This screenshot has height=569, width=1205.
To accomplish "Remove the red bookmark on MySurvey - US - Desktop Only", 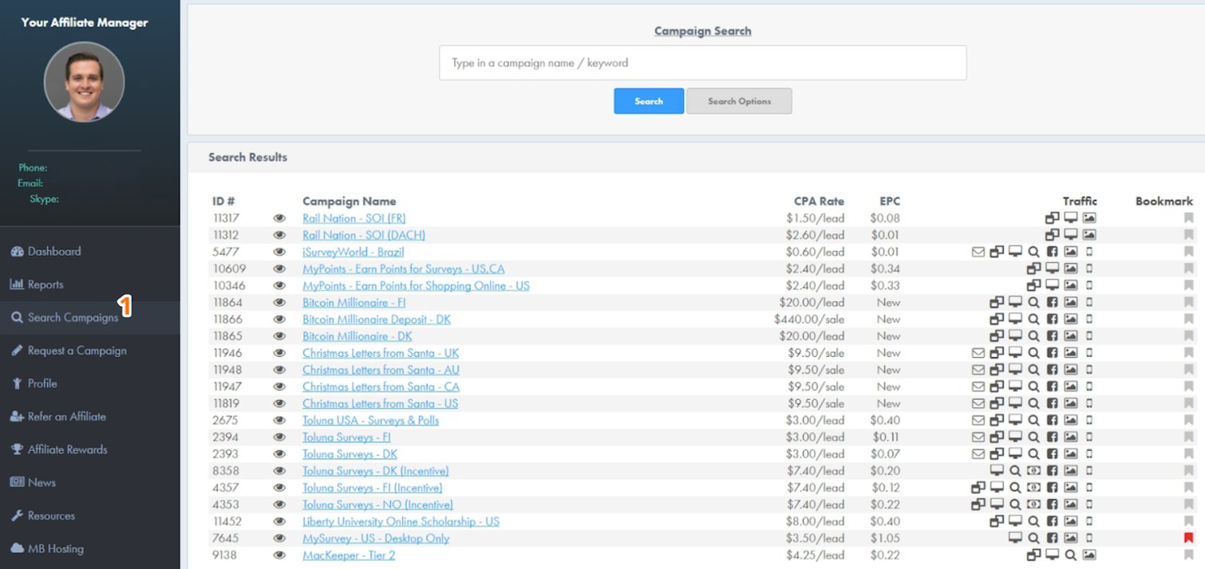I will 1188,538.
